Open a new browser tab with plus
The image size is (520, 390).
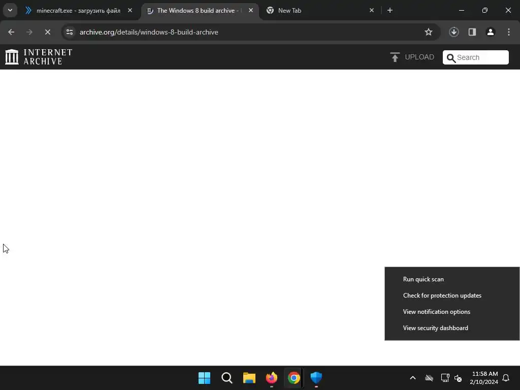[x=390, y=10]
